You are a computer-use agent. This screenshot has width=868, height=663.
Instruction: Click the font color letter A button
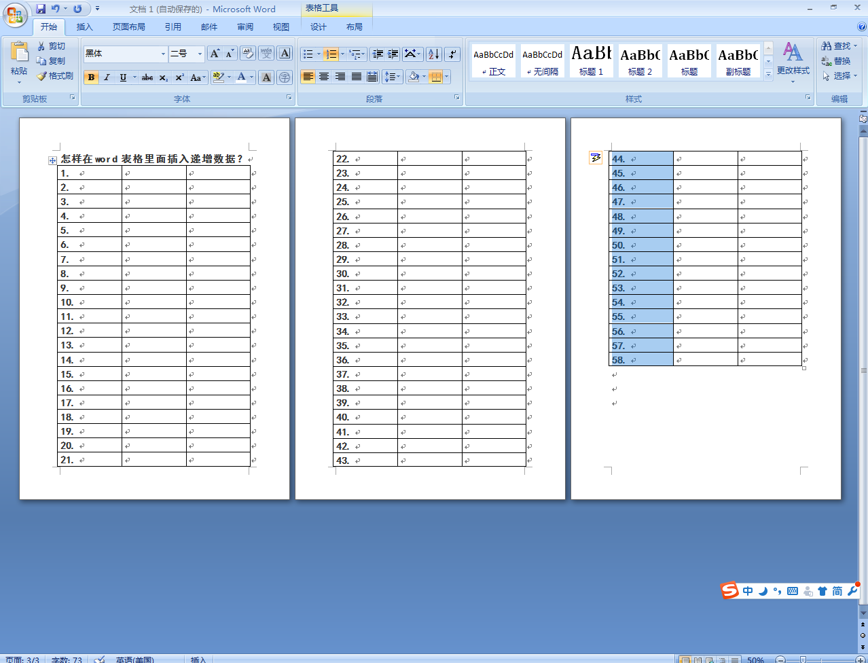(x=241, y=77)
